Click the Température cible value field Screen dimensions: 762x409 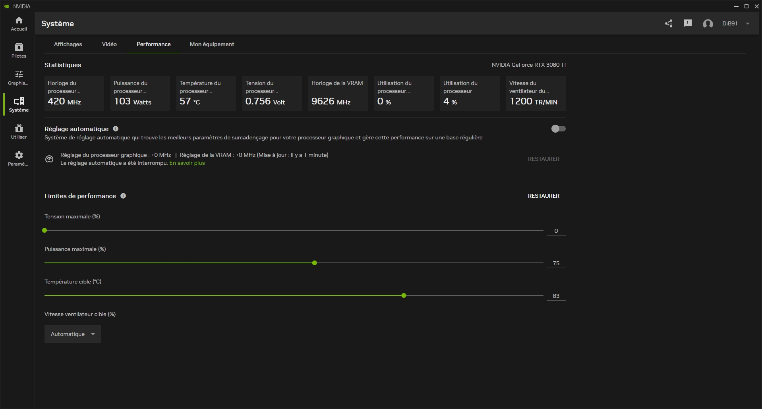pyautogui.click(x=556, y=296)
